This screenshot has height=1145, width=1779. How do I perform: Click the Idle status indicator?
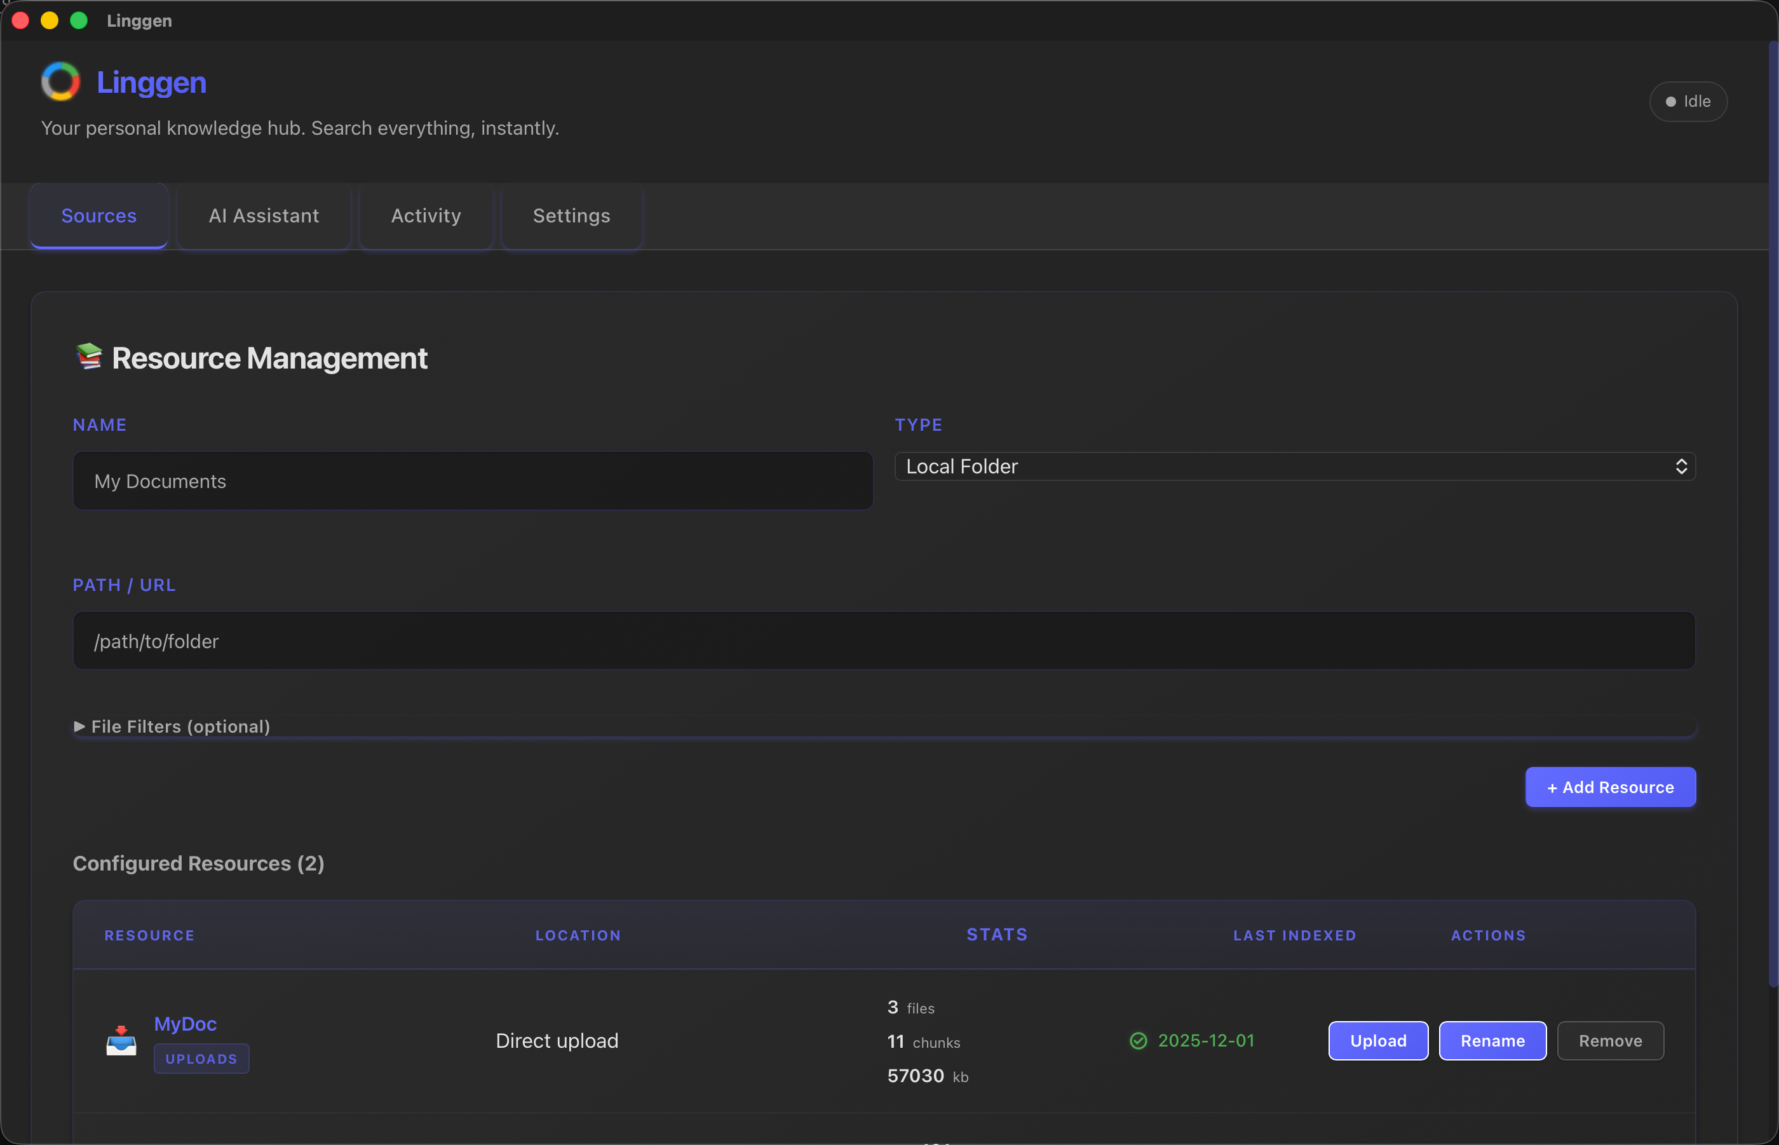(1688, 101)
